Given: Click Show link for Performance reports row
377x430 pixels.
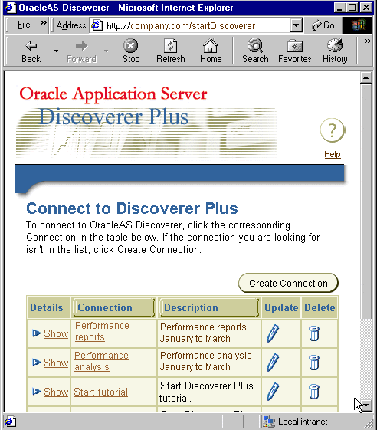Looking at the screenshot, I should pyautogui.click(x=56, y=333).
